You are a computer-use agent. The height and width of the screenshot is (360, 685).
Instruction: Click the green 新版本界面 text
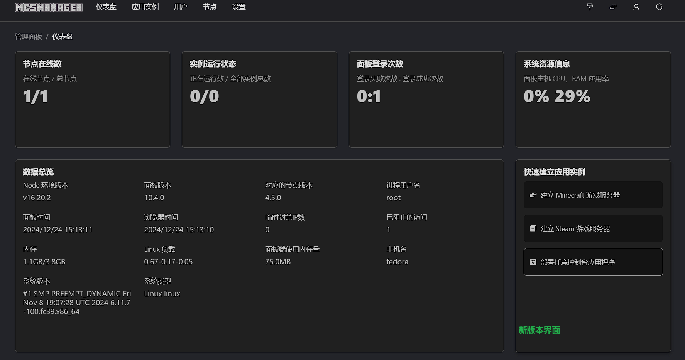coord(539,330)
